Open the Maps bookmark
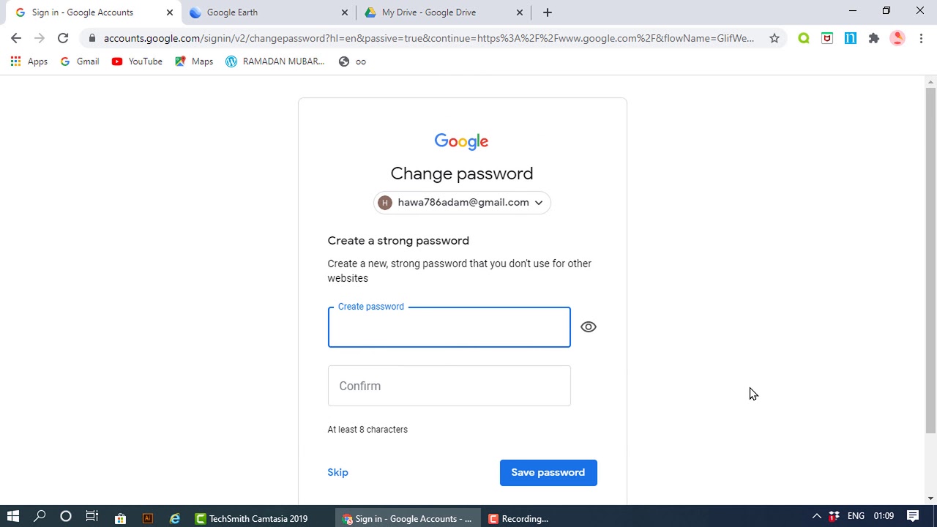937x527 pixels. [x=194, y=61]
